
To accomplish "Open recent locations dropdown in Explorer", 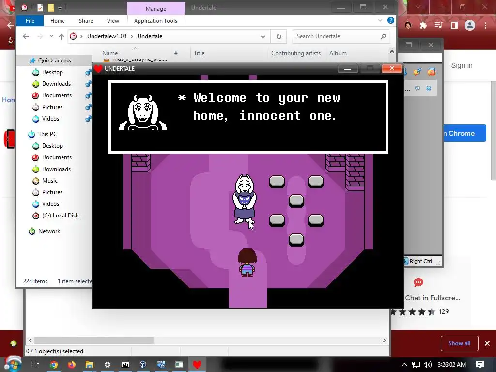I will [x=51, y=36].
